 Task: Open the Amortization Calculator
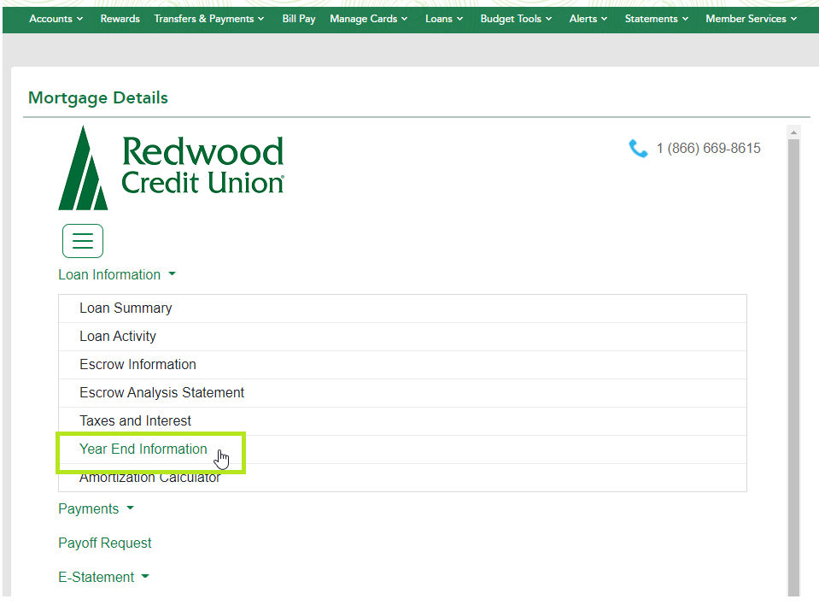tap(402, 478)
